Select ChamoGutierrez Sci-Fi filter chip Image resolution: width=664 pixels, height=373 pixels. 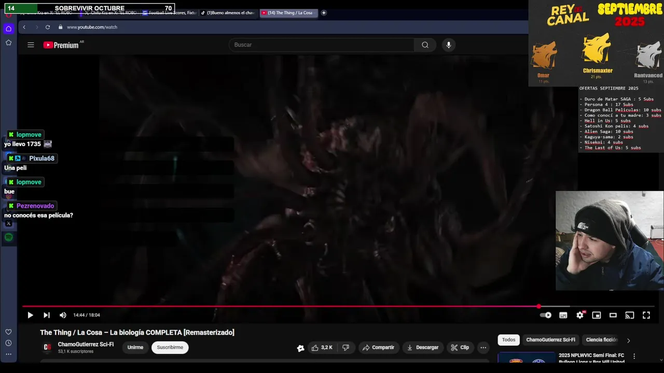pyautogui.click(x=551, y=340)
